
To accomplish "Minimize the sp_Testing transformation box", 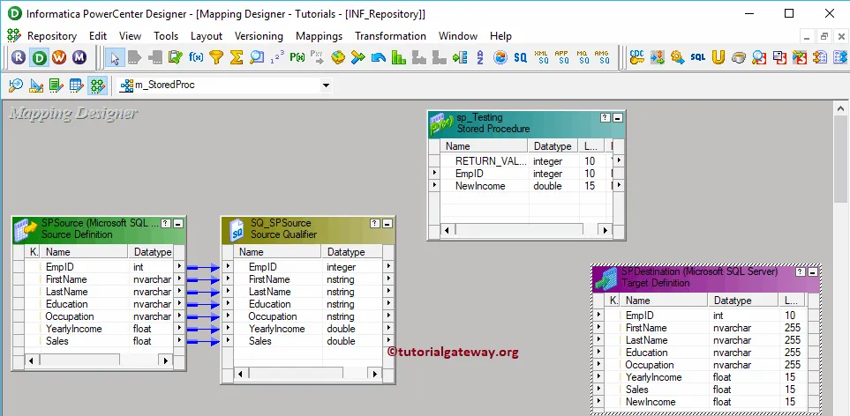I will [618, 118].
